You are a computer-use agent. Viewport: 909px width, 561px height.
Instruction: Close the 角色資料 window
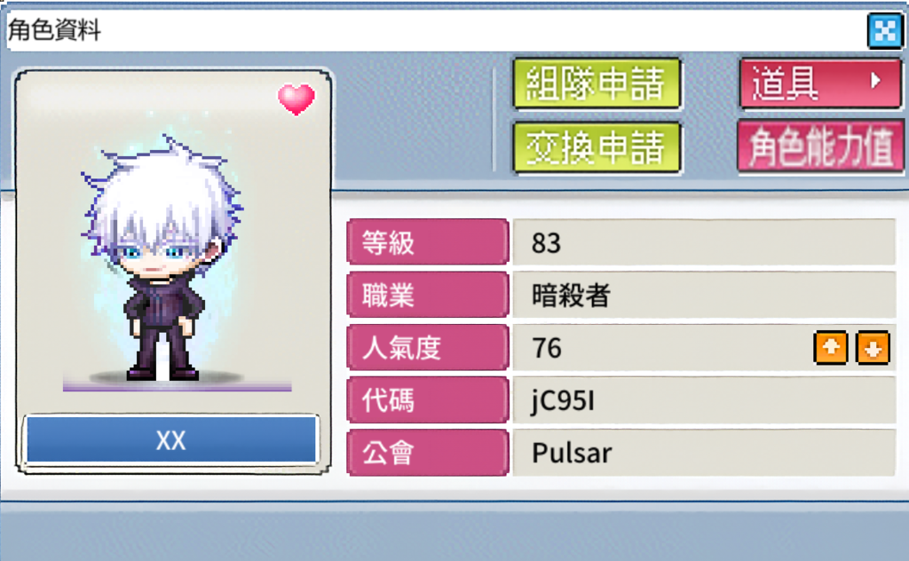[x=885, y=30]
